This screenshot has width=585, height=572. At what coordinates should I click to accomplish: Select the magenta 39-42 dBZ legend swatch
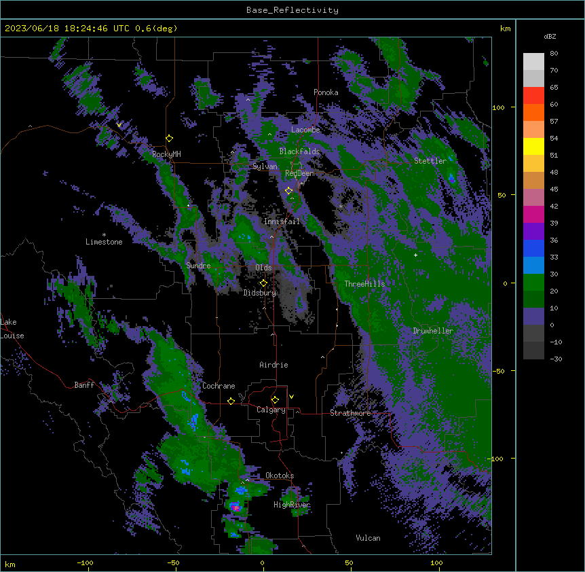533,214
